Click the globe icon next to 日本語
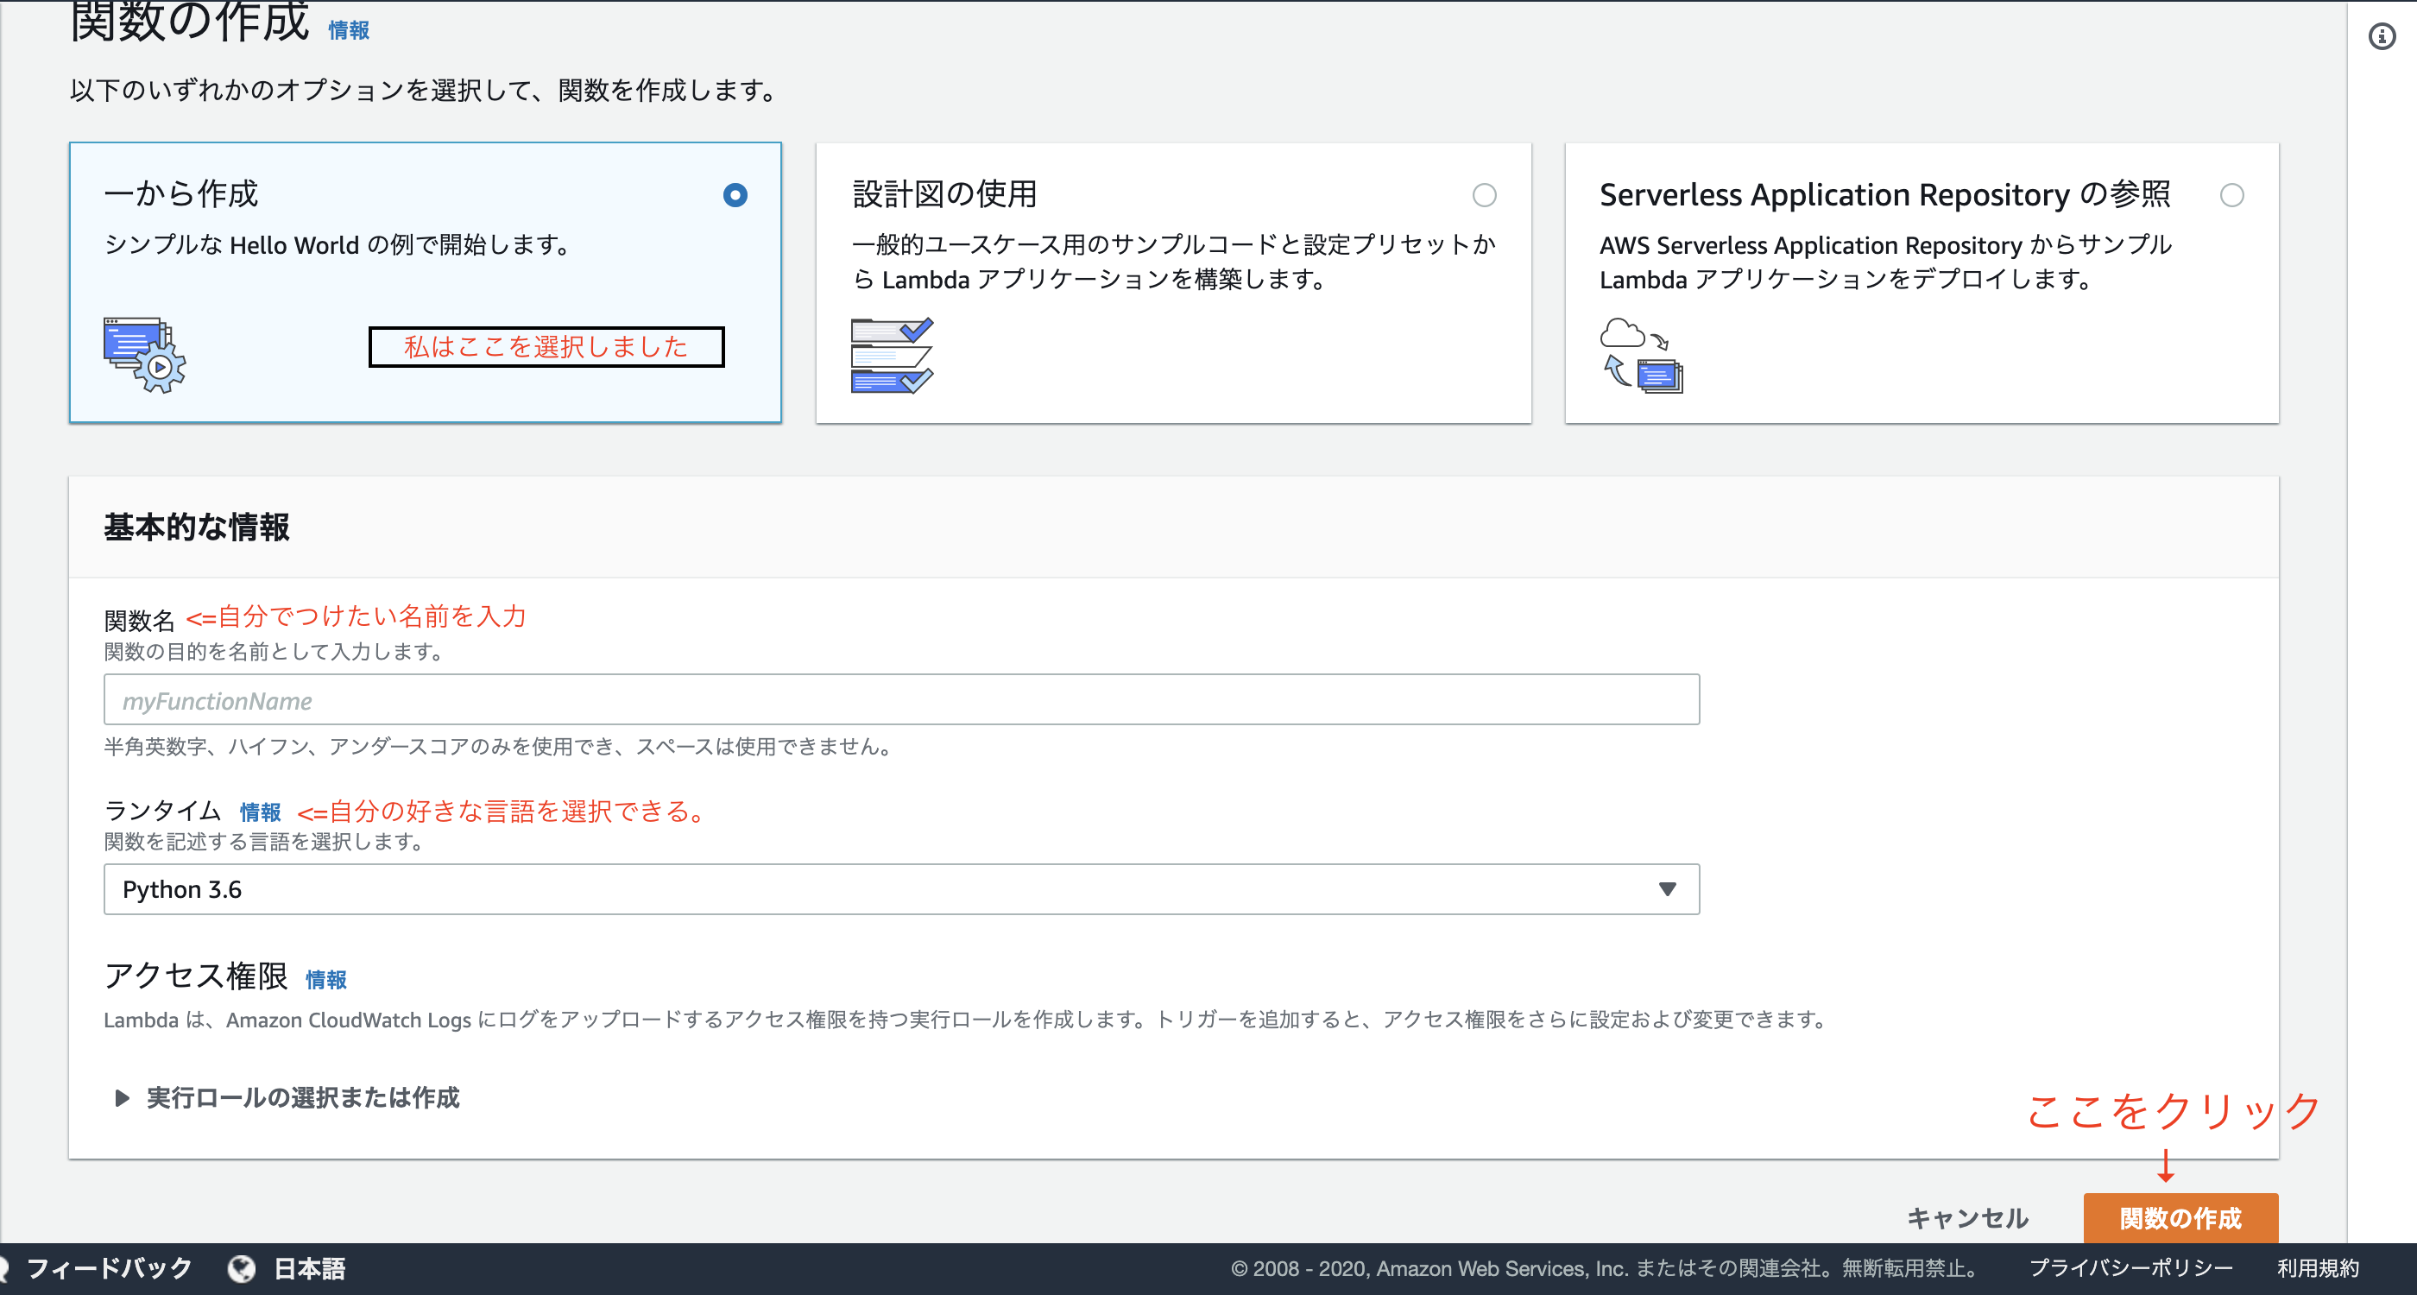The image size is (2417, 1295). pyautogui.click(x=242, y=1269)
